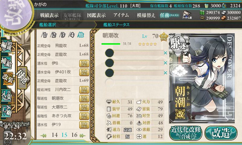Switch to the 他 other ships tab
Screen dimensions: 242x145
(x=80, y=35)
